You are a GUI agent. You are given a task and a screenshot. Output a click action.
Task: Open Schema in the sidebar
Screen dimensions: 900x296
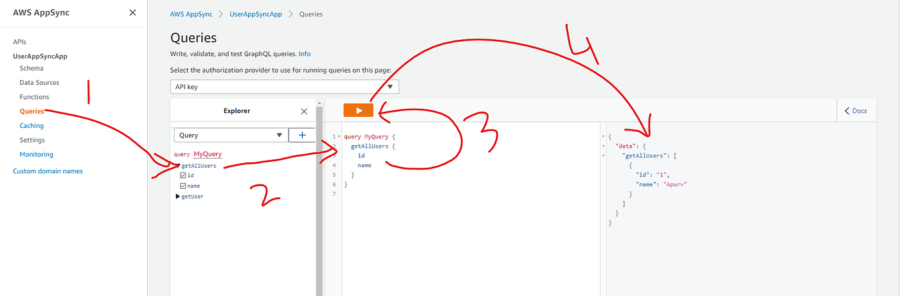click(x=32, y=68)
